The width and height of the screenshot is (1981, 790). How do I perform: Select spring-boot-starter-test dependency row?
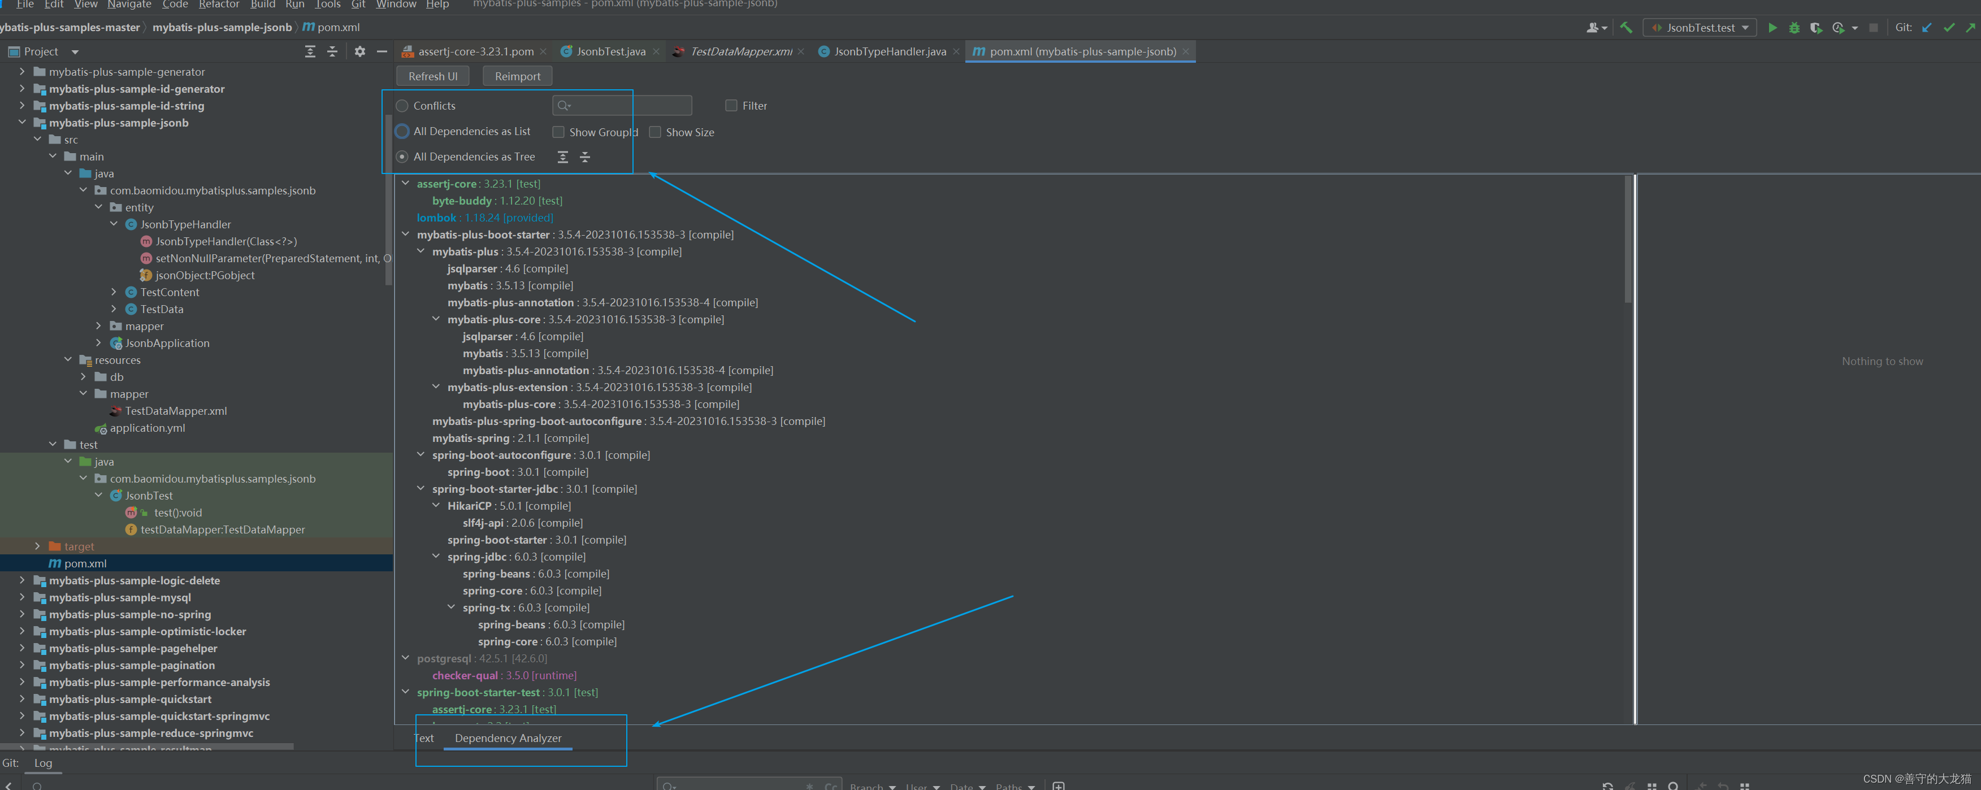[x=507, y=692]
